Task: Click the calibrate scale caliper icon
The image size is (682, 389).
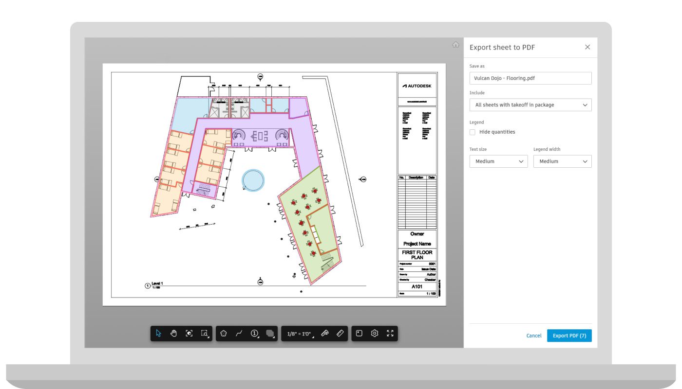Action: click(325, 334)
